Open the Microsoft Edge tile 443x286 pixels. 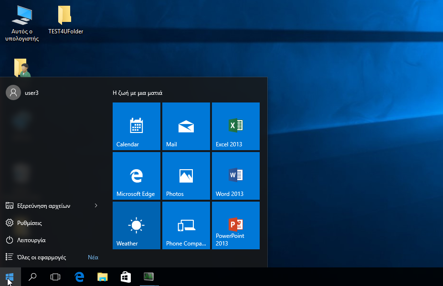click(x=137, y=176)
